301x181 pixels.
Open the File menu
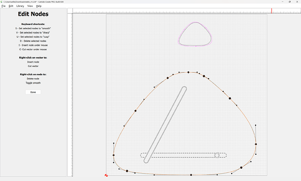coord(3,6)
